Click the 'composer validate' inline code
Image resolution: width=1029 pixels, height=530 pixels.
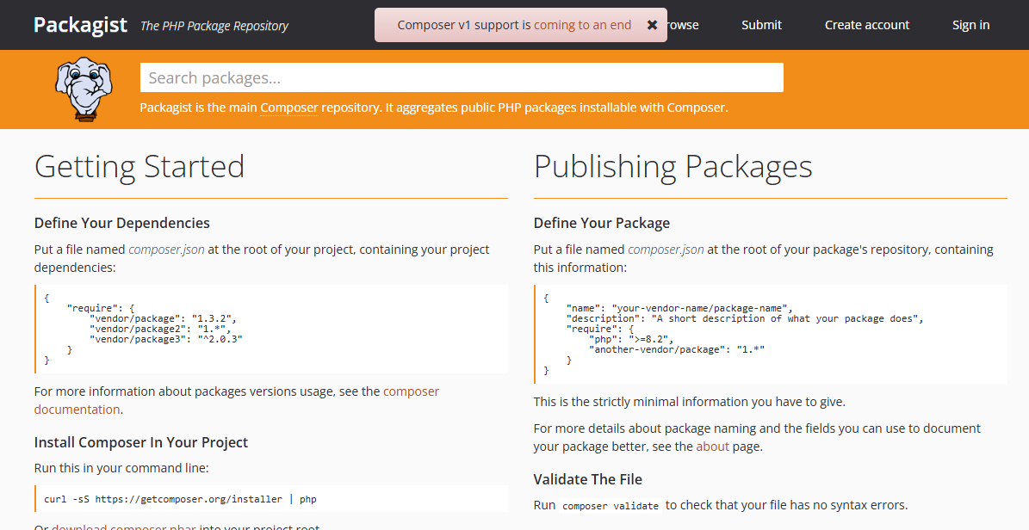tap(611, 506)
